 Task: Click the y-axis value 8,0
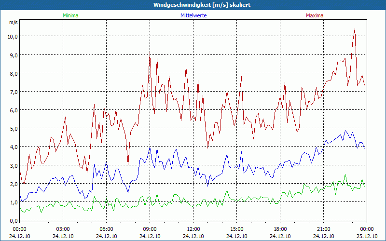(14, 74)
